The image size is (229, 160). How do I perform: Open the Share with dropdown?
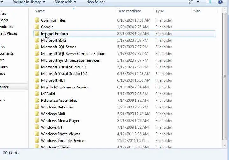(x=66, y=2)
